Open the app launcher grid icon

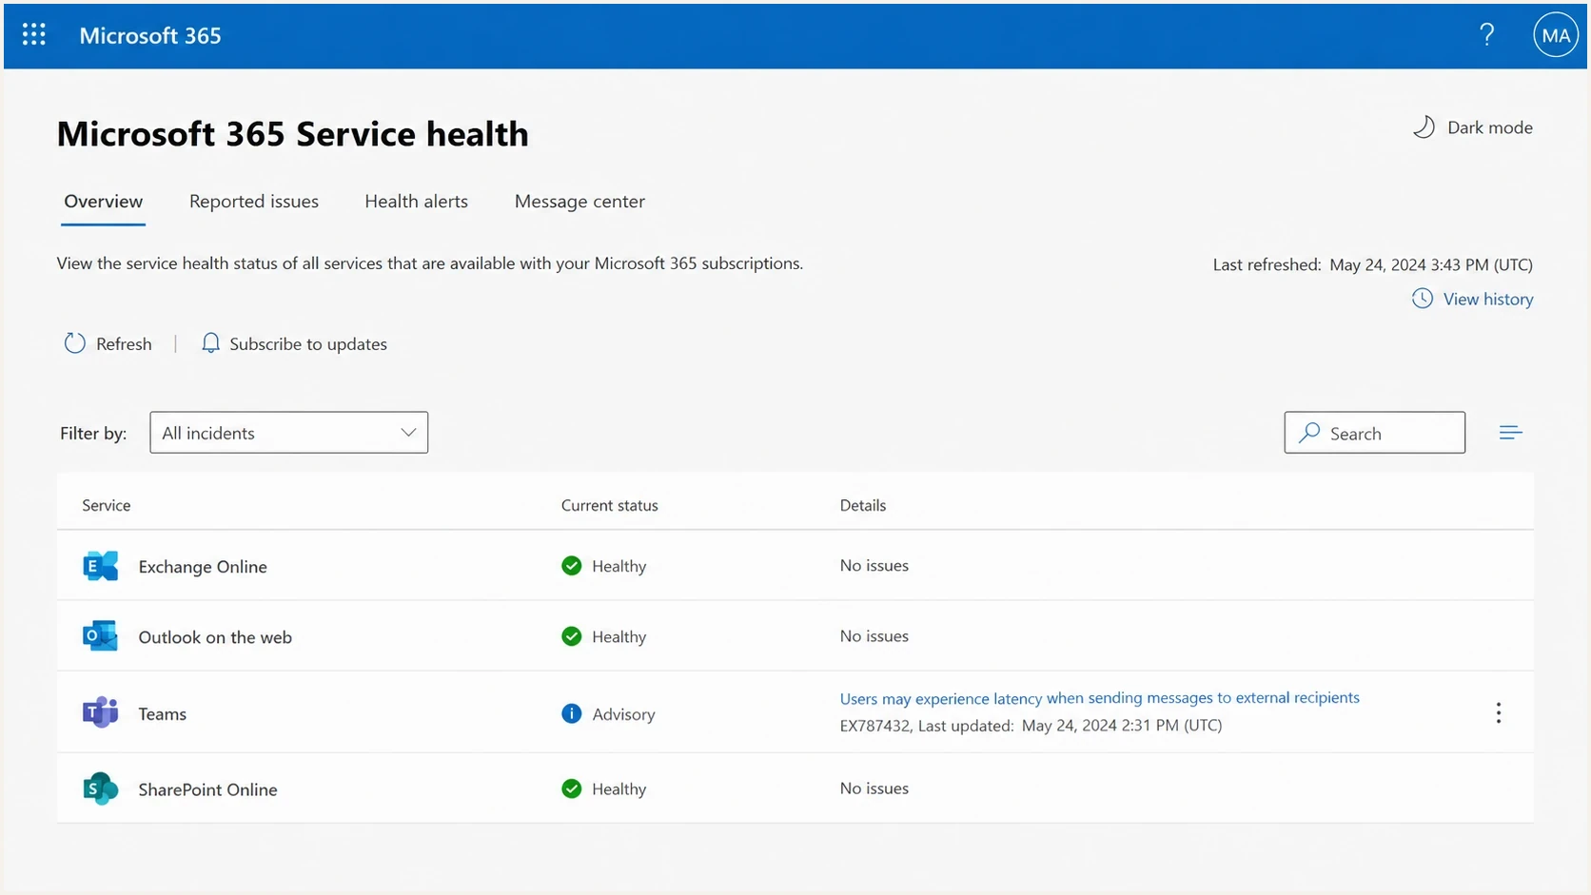point(34,35)
